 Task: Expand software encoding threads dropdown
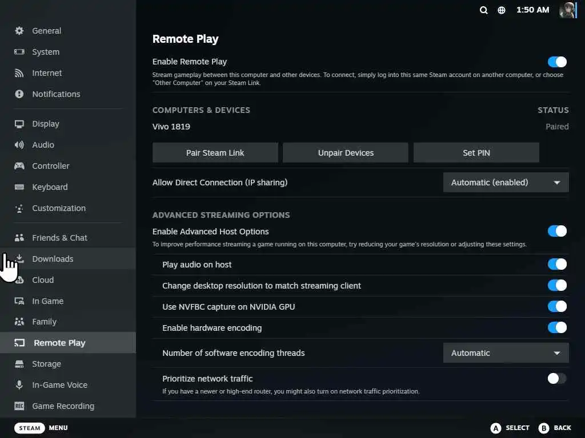[506, 353]
